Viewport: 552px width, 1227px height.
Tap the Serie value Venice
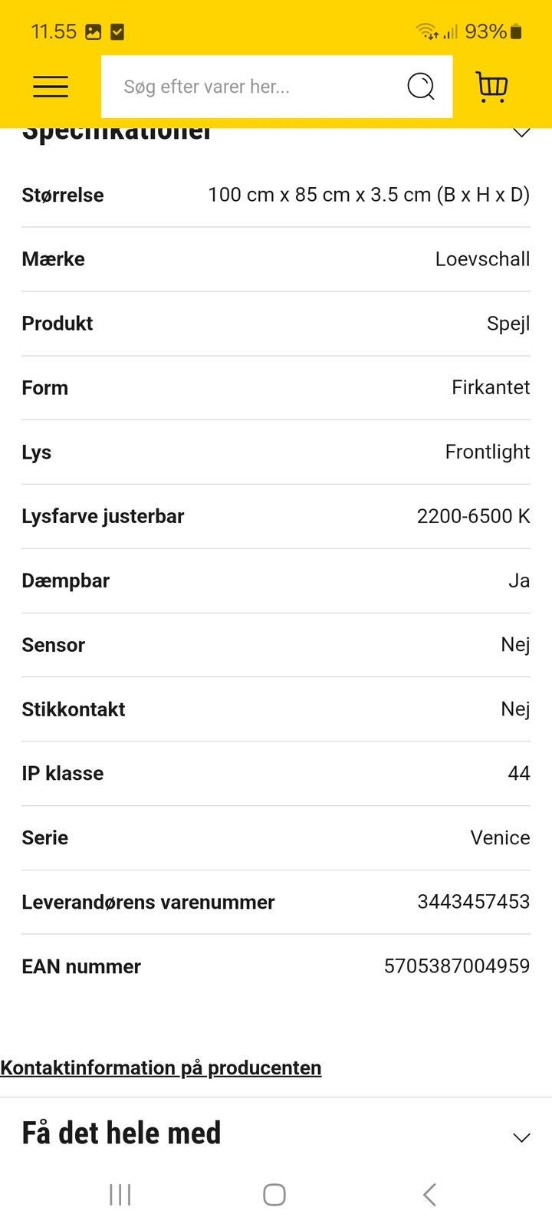coord(500,837)
